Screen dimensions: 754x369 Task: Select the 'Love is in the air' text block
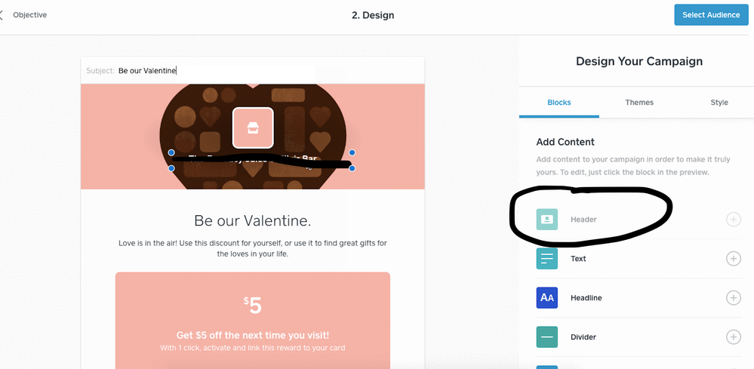253,248
